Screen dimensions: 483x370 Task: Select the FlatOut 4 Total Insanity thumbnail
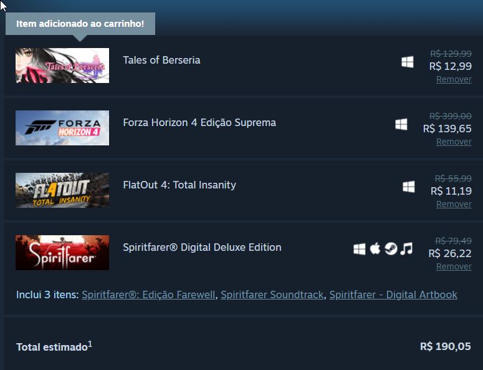[x=62, y=190]
